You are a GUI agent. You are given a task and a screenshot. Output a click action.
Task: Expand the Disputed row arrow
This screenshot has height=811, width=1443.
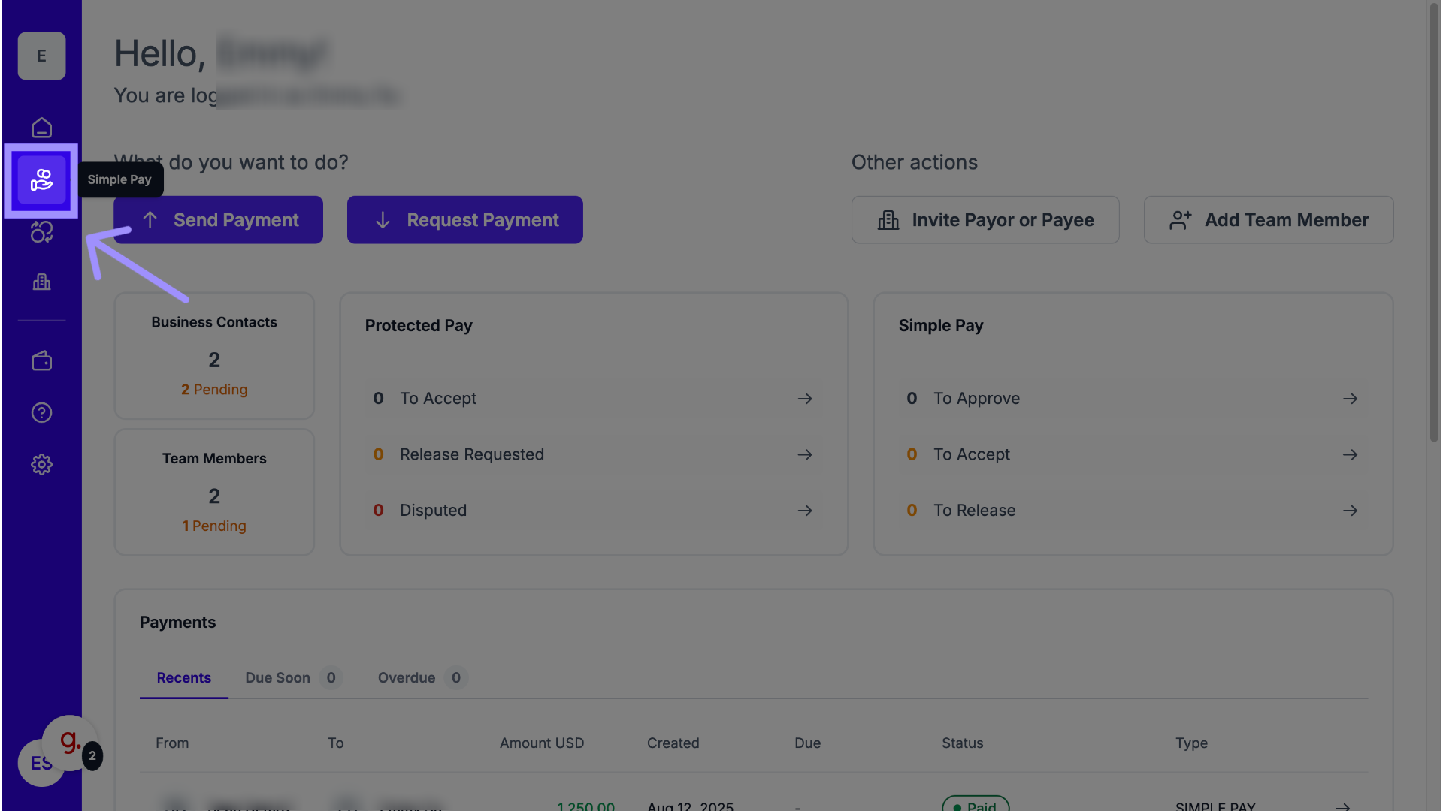tap(805, 511)
